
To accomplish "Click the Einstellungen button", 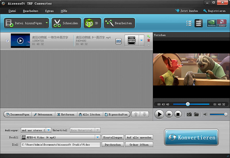I will click(x=113, y=138).
